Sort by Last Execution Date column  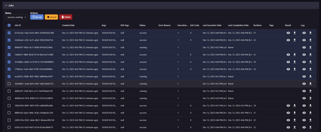click(x=212, y=25)
